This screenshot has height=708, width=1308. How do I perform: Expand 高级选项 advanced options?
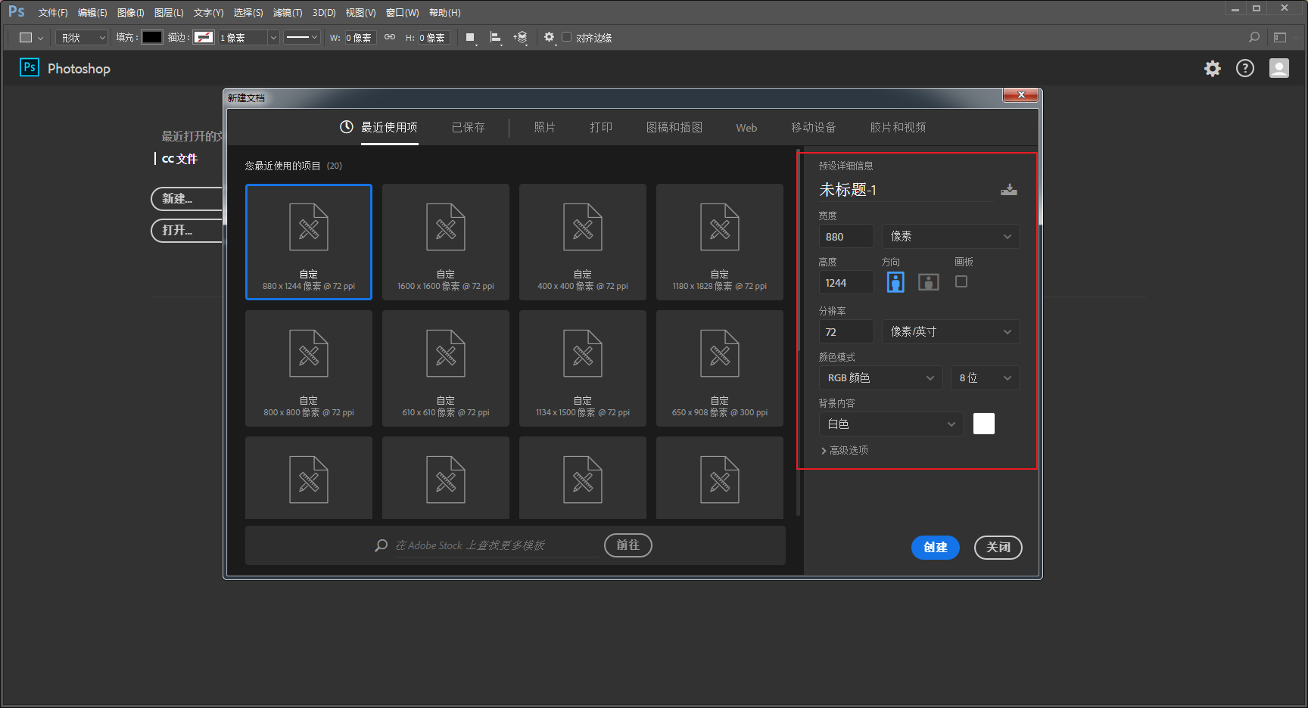(845, 450)
